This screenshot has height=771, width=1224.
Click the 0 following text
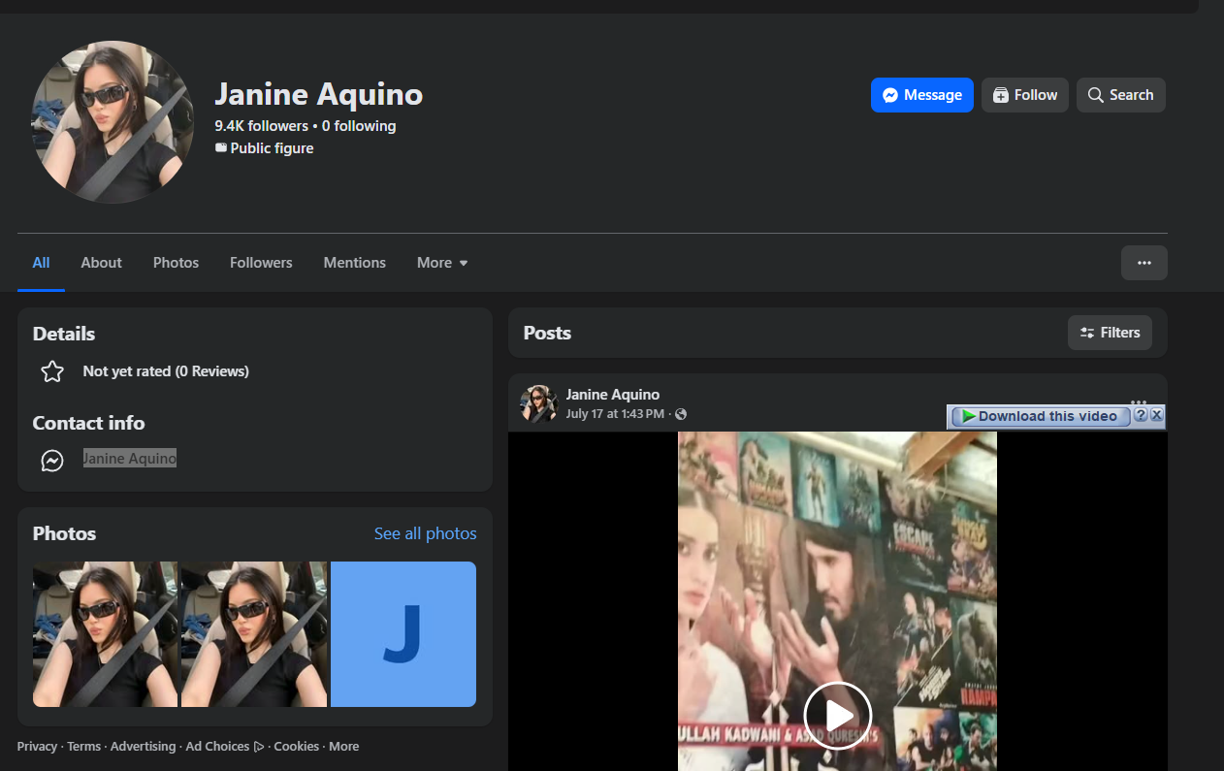point(359,126)
